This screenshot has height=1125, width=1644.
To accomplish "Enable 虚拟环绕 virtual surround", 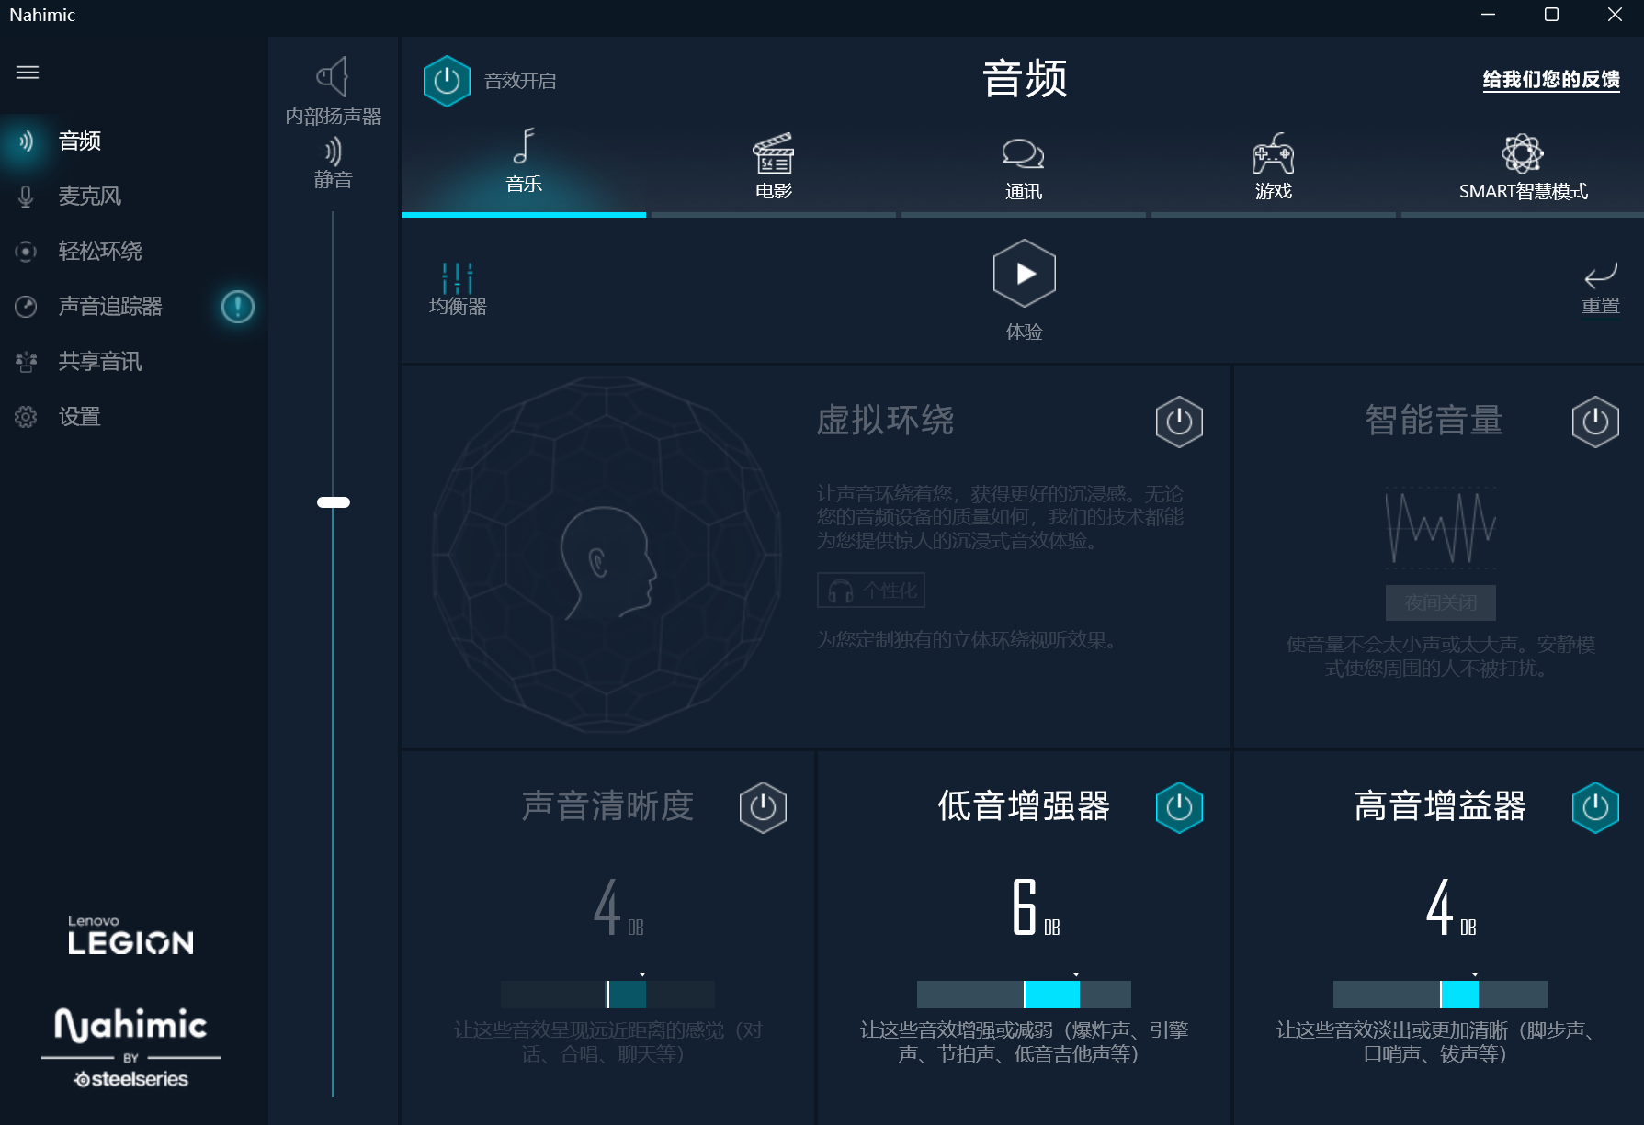I will [1179, 422].
